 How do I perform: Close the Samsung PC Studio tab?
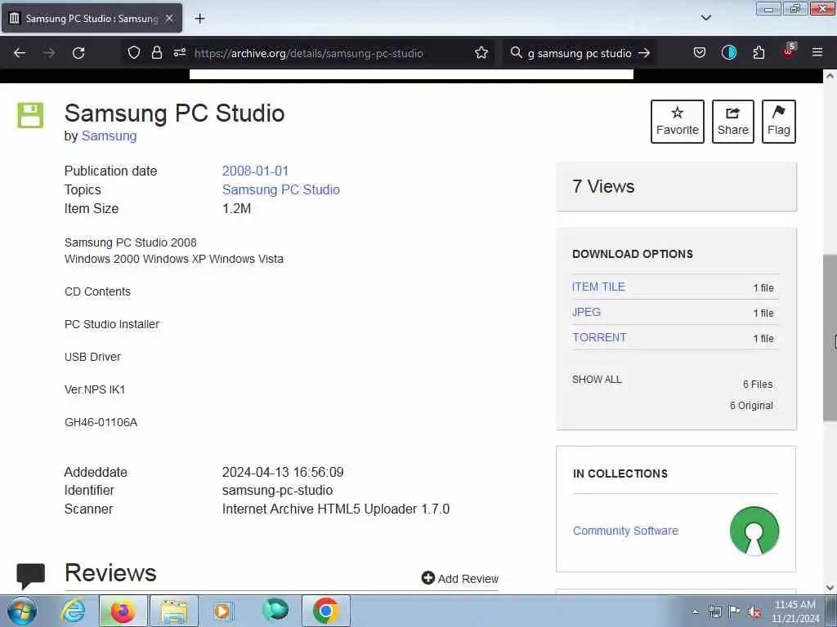pos(169,18)
